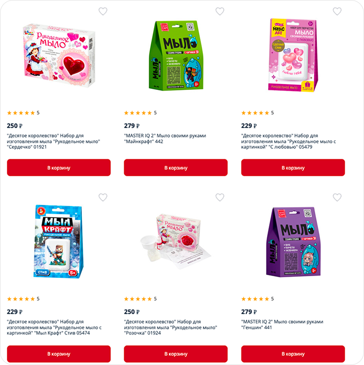This screenshot has height=365, width=364.
Task: Add "Розочка" 01924 kit to wishlist
Action: [219, 197]
